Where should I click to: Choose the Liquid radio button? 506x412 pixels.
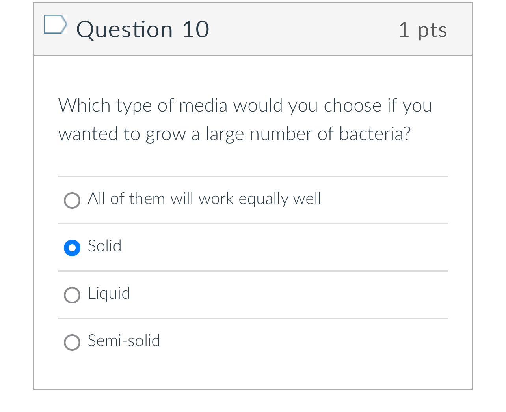[72, 295]
